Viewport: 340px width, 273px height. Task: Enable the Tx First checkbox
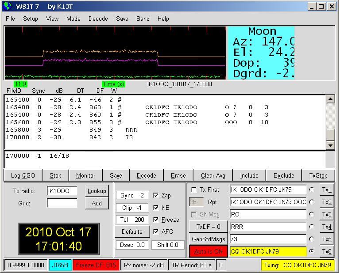[x=194, y=190]
